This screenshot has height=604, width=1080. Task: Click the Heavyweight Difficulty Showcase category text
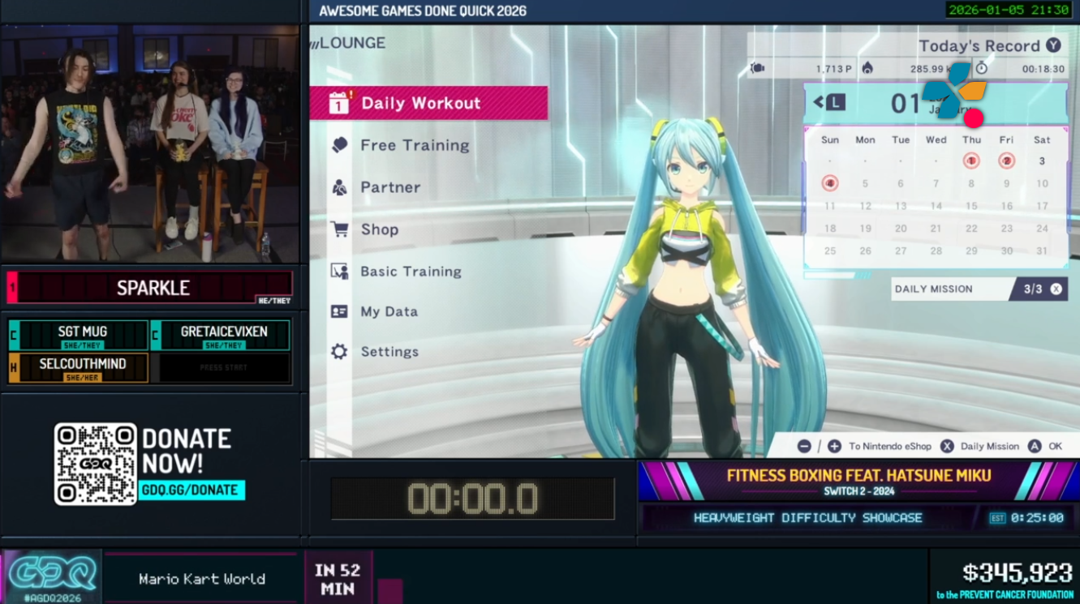pyautogui.click(x=808, y=518)
